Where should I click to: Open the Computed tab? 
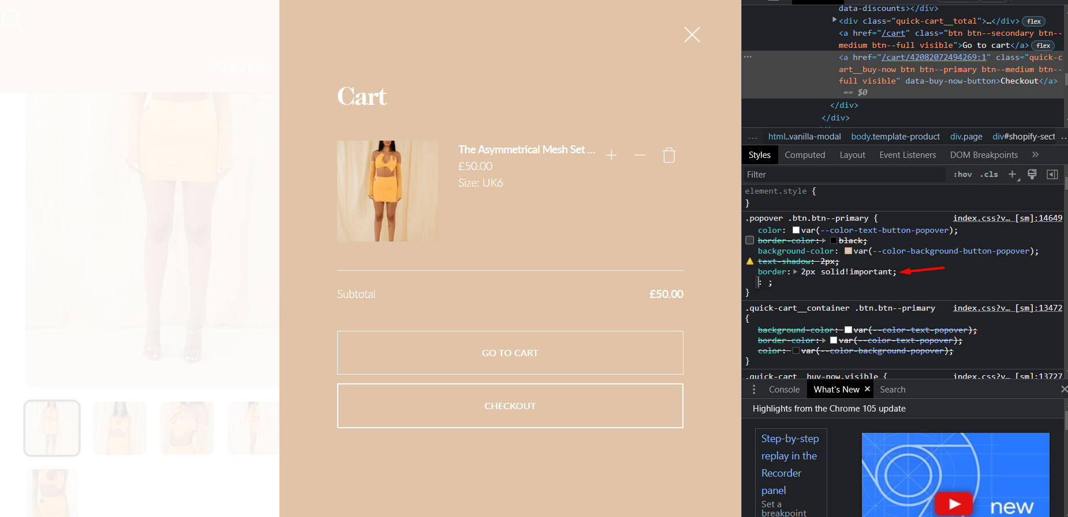click(805, 154)
